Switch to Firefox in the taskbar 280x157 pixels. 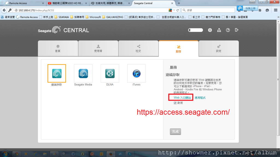coord(111,154)
